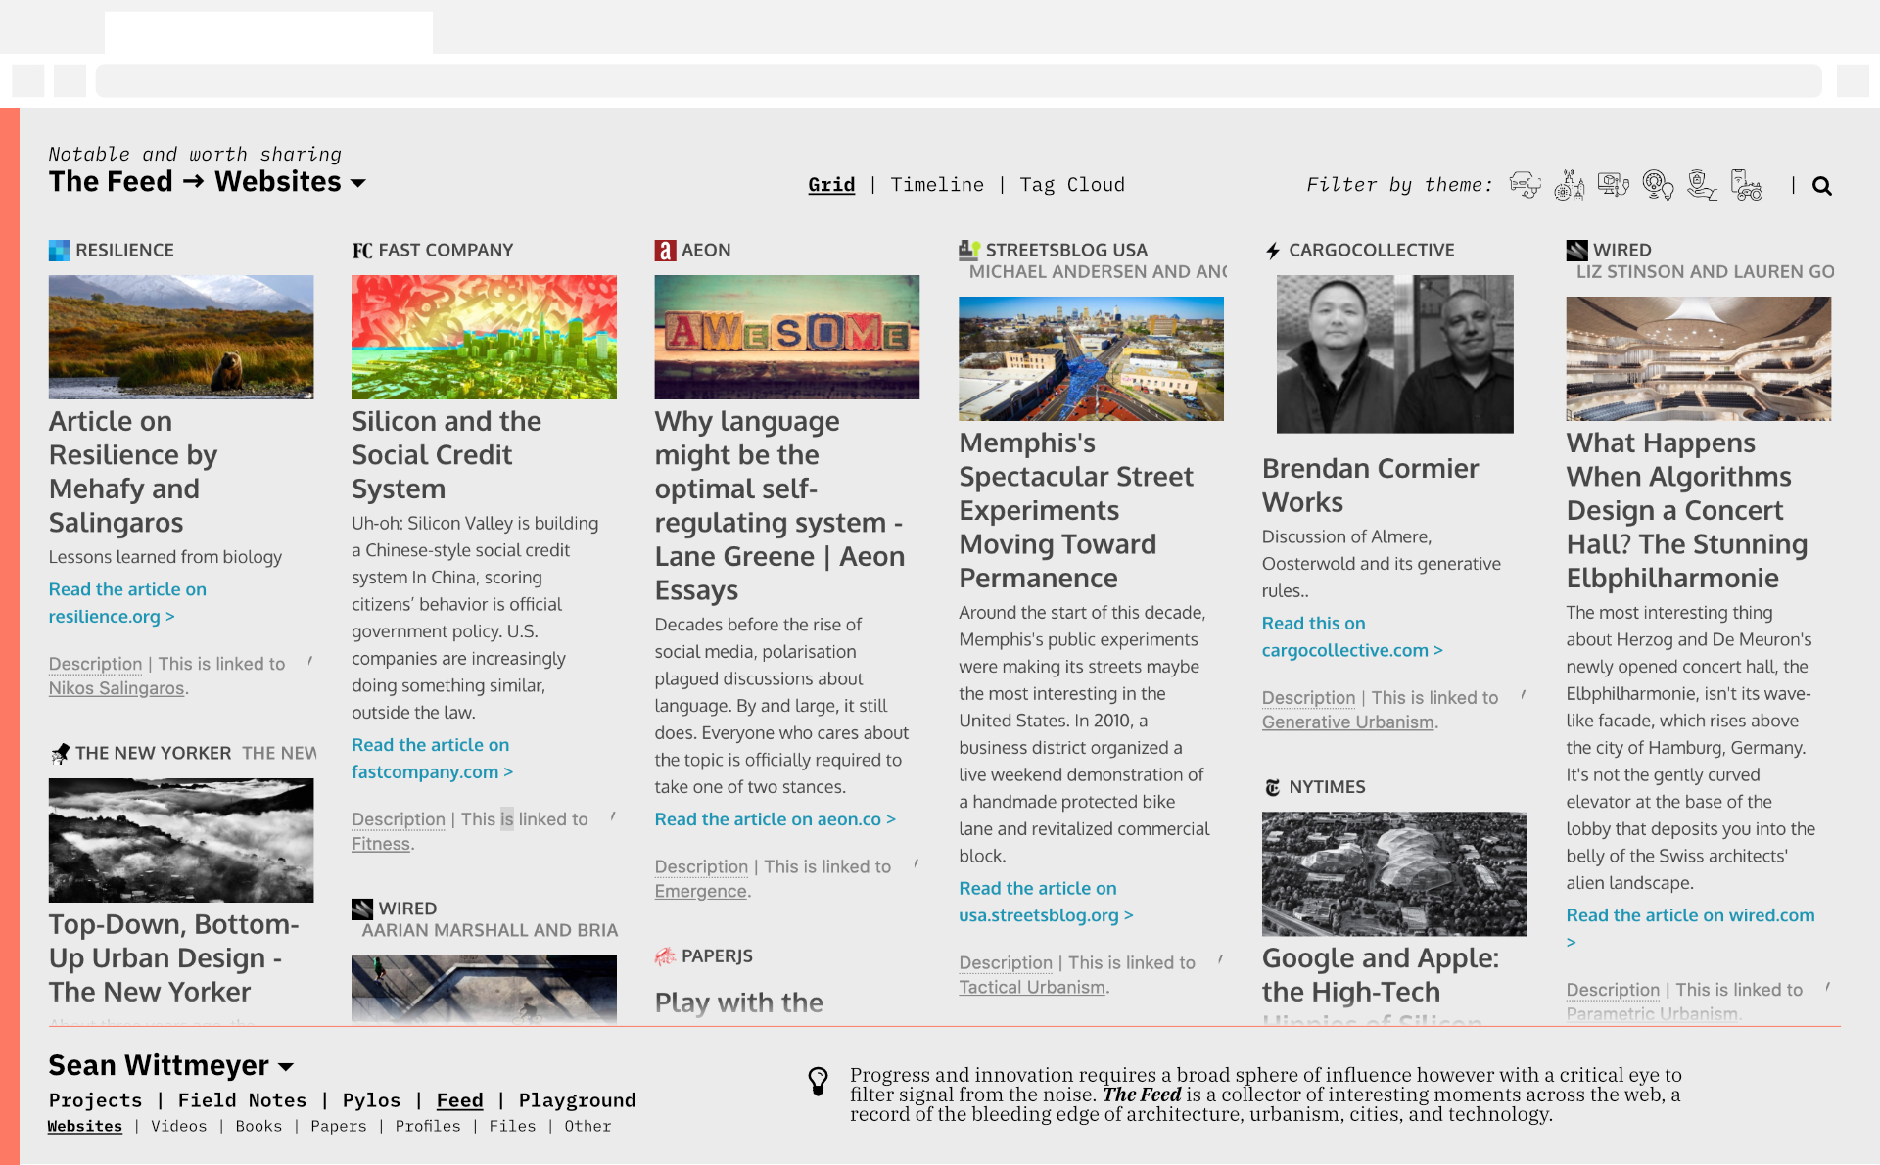1880x1165 pixels.
Task: Expand the Sean Wittmeyer dropdown arrow
Action: [286, 1066]
